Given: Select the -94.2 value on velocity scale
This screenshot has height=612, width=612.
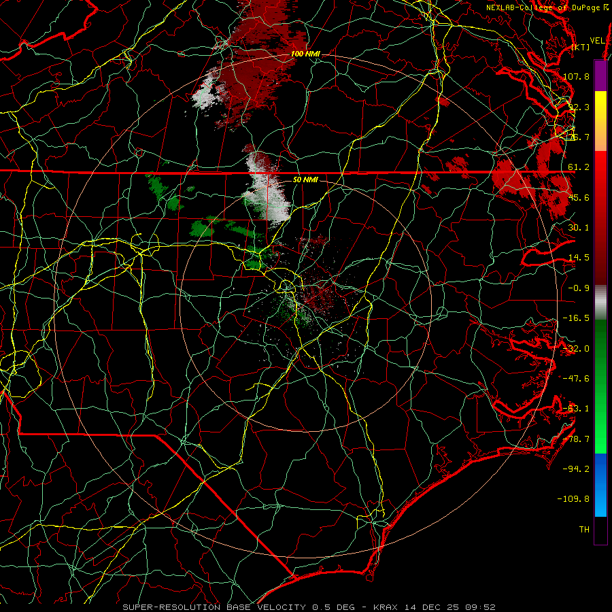Looking at the screenshot, I should (576, 469).
